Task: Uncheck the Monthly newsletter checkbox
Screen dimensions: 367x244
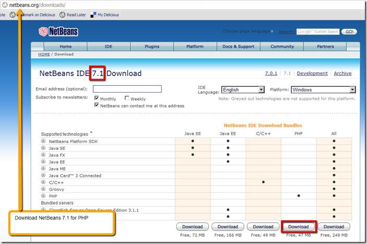Action: tap(96, 98)
